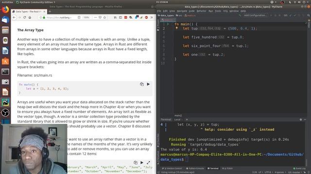Run the months example code snippet

click(142, 163)
